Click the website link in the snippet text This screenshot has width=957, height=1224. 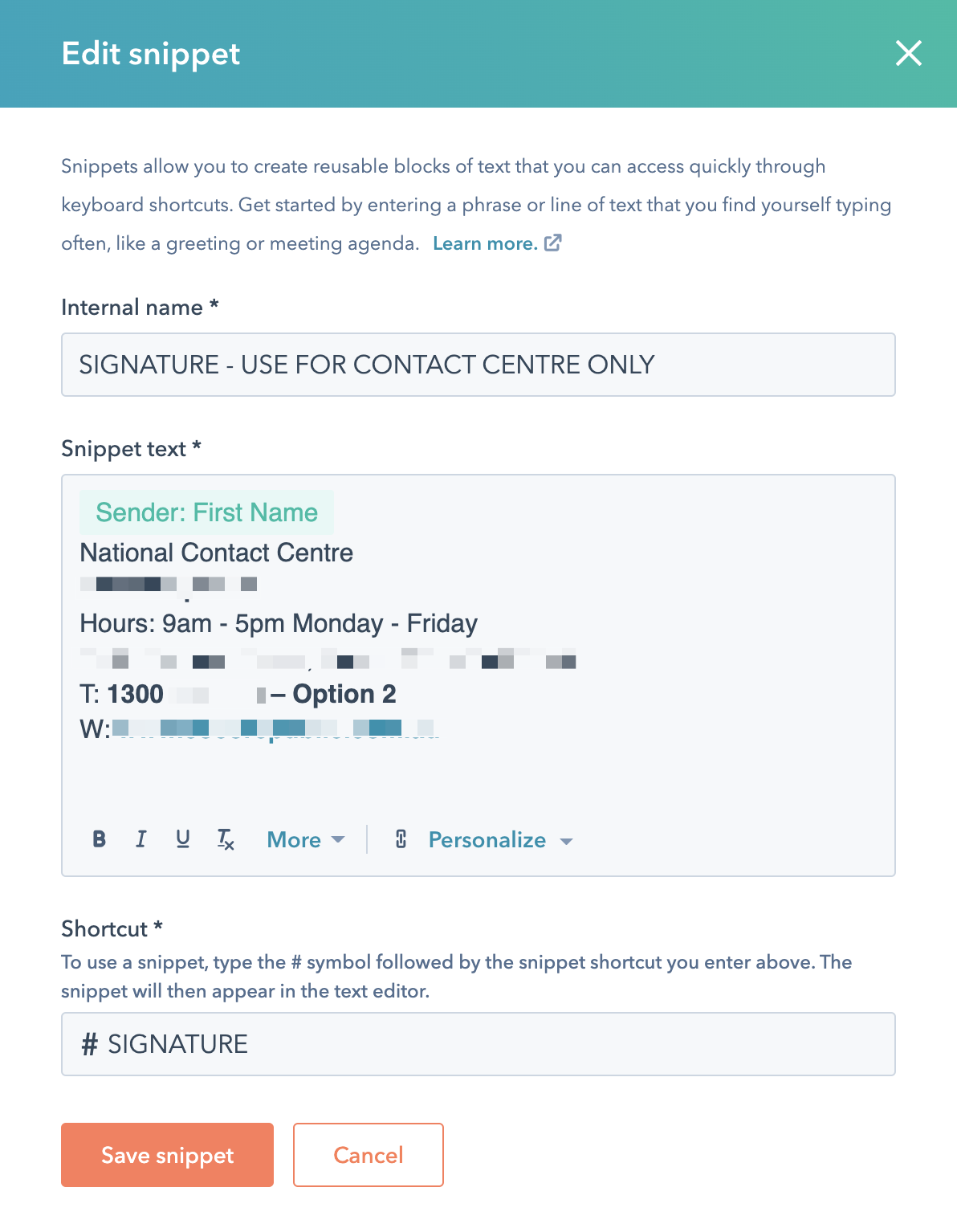[275, 729]
